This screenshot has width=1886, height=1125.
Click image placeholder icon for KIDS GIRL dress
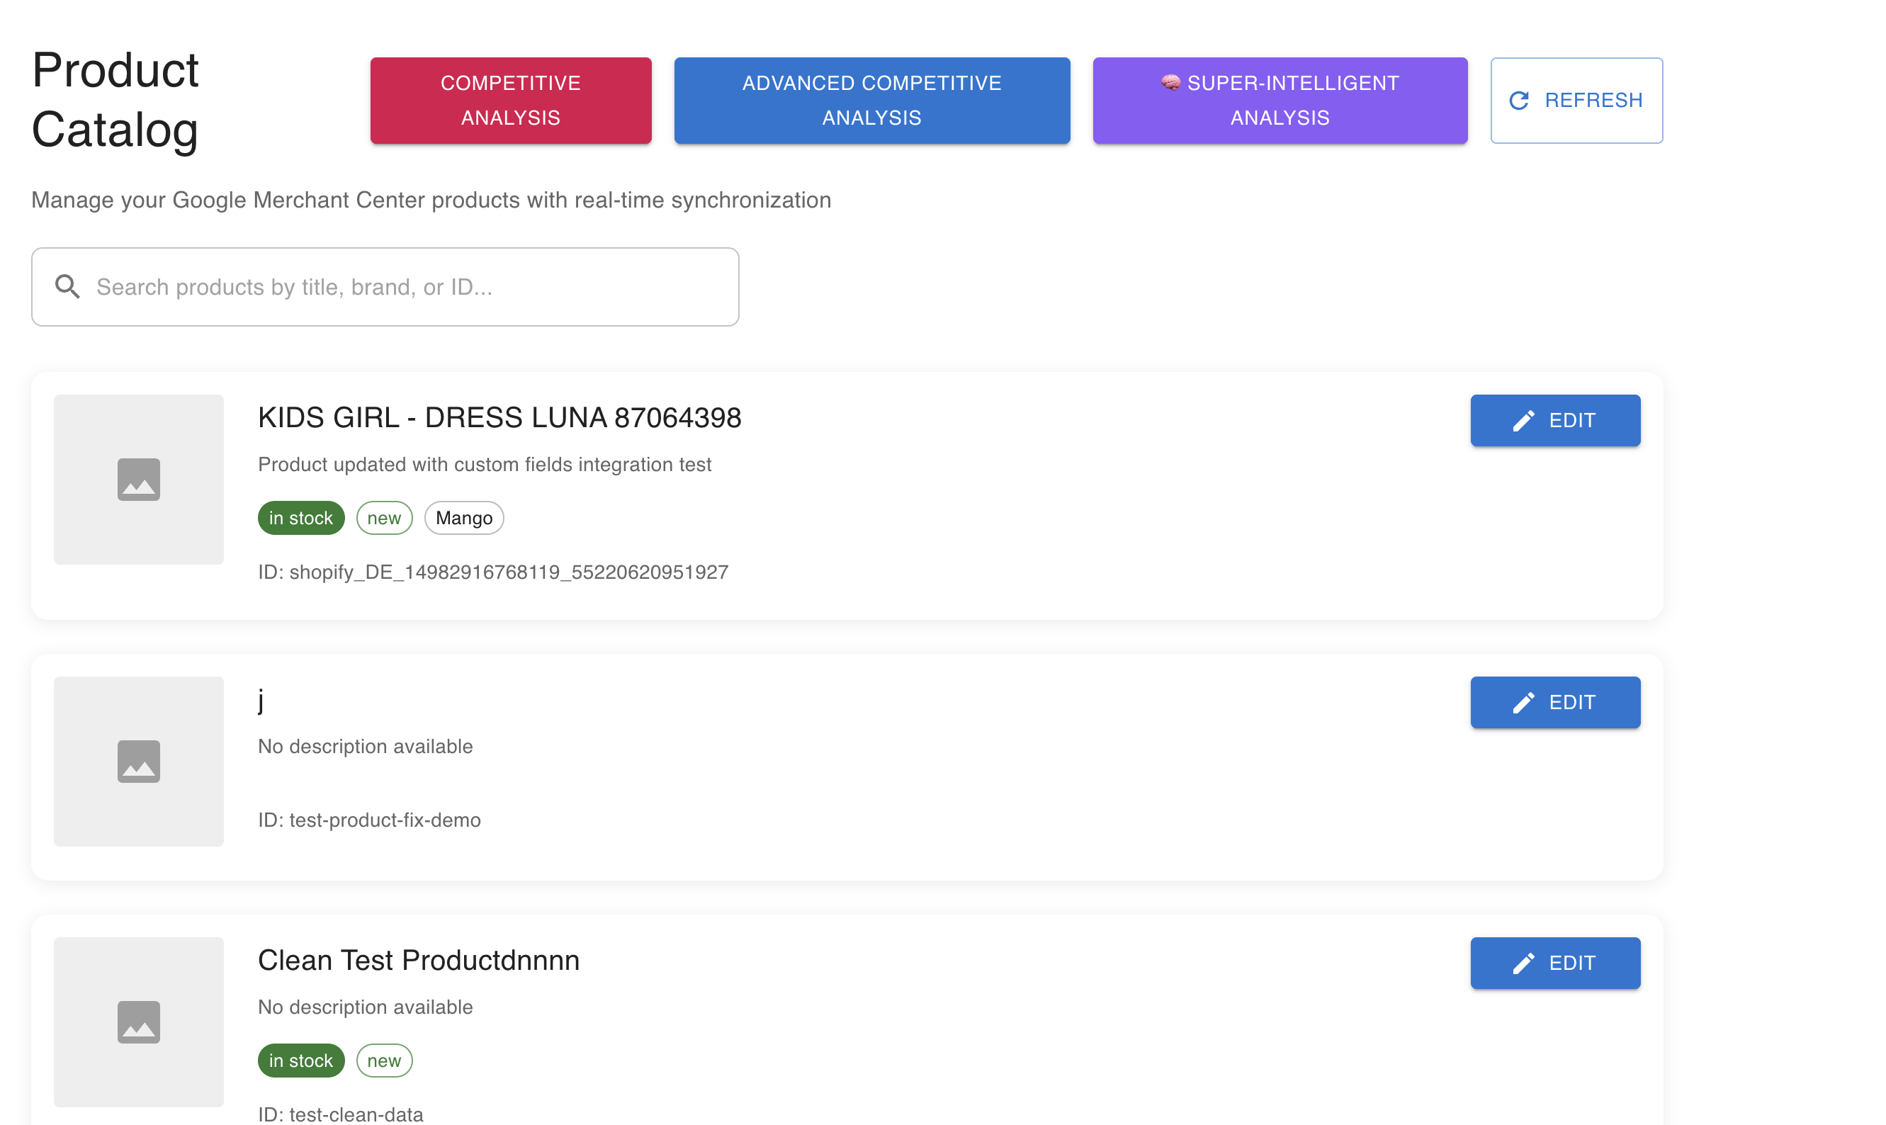pos(139,480)
